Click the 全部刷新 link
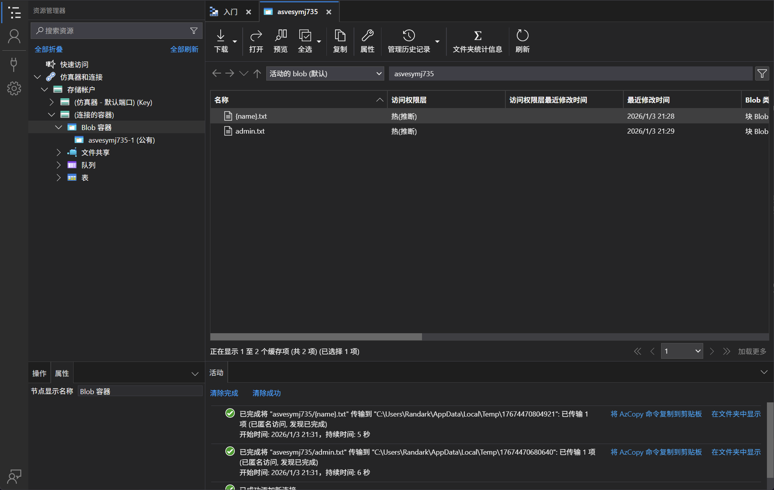This screenshot has width=774, height=490. click(184, 49)
